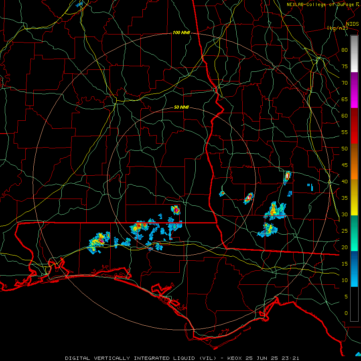Select the 0 value on VIL scale

point(346,313)
